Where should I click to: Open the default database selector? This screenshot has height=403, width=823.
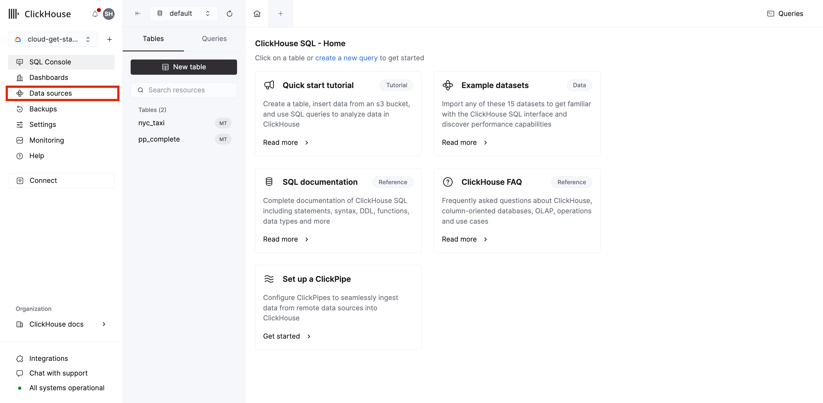183,13
